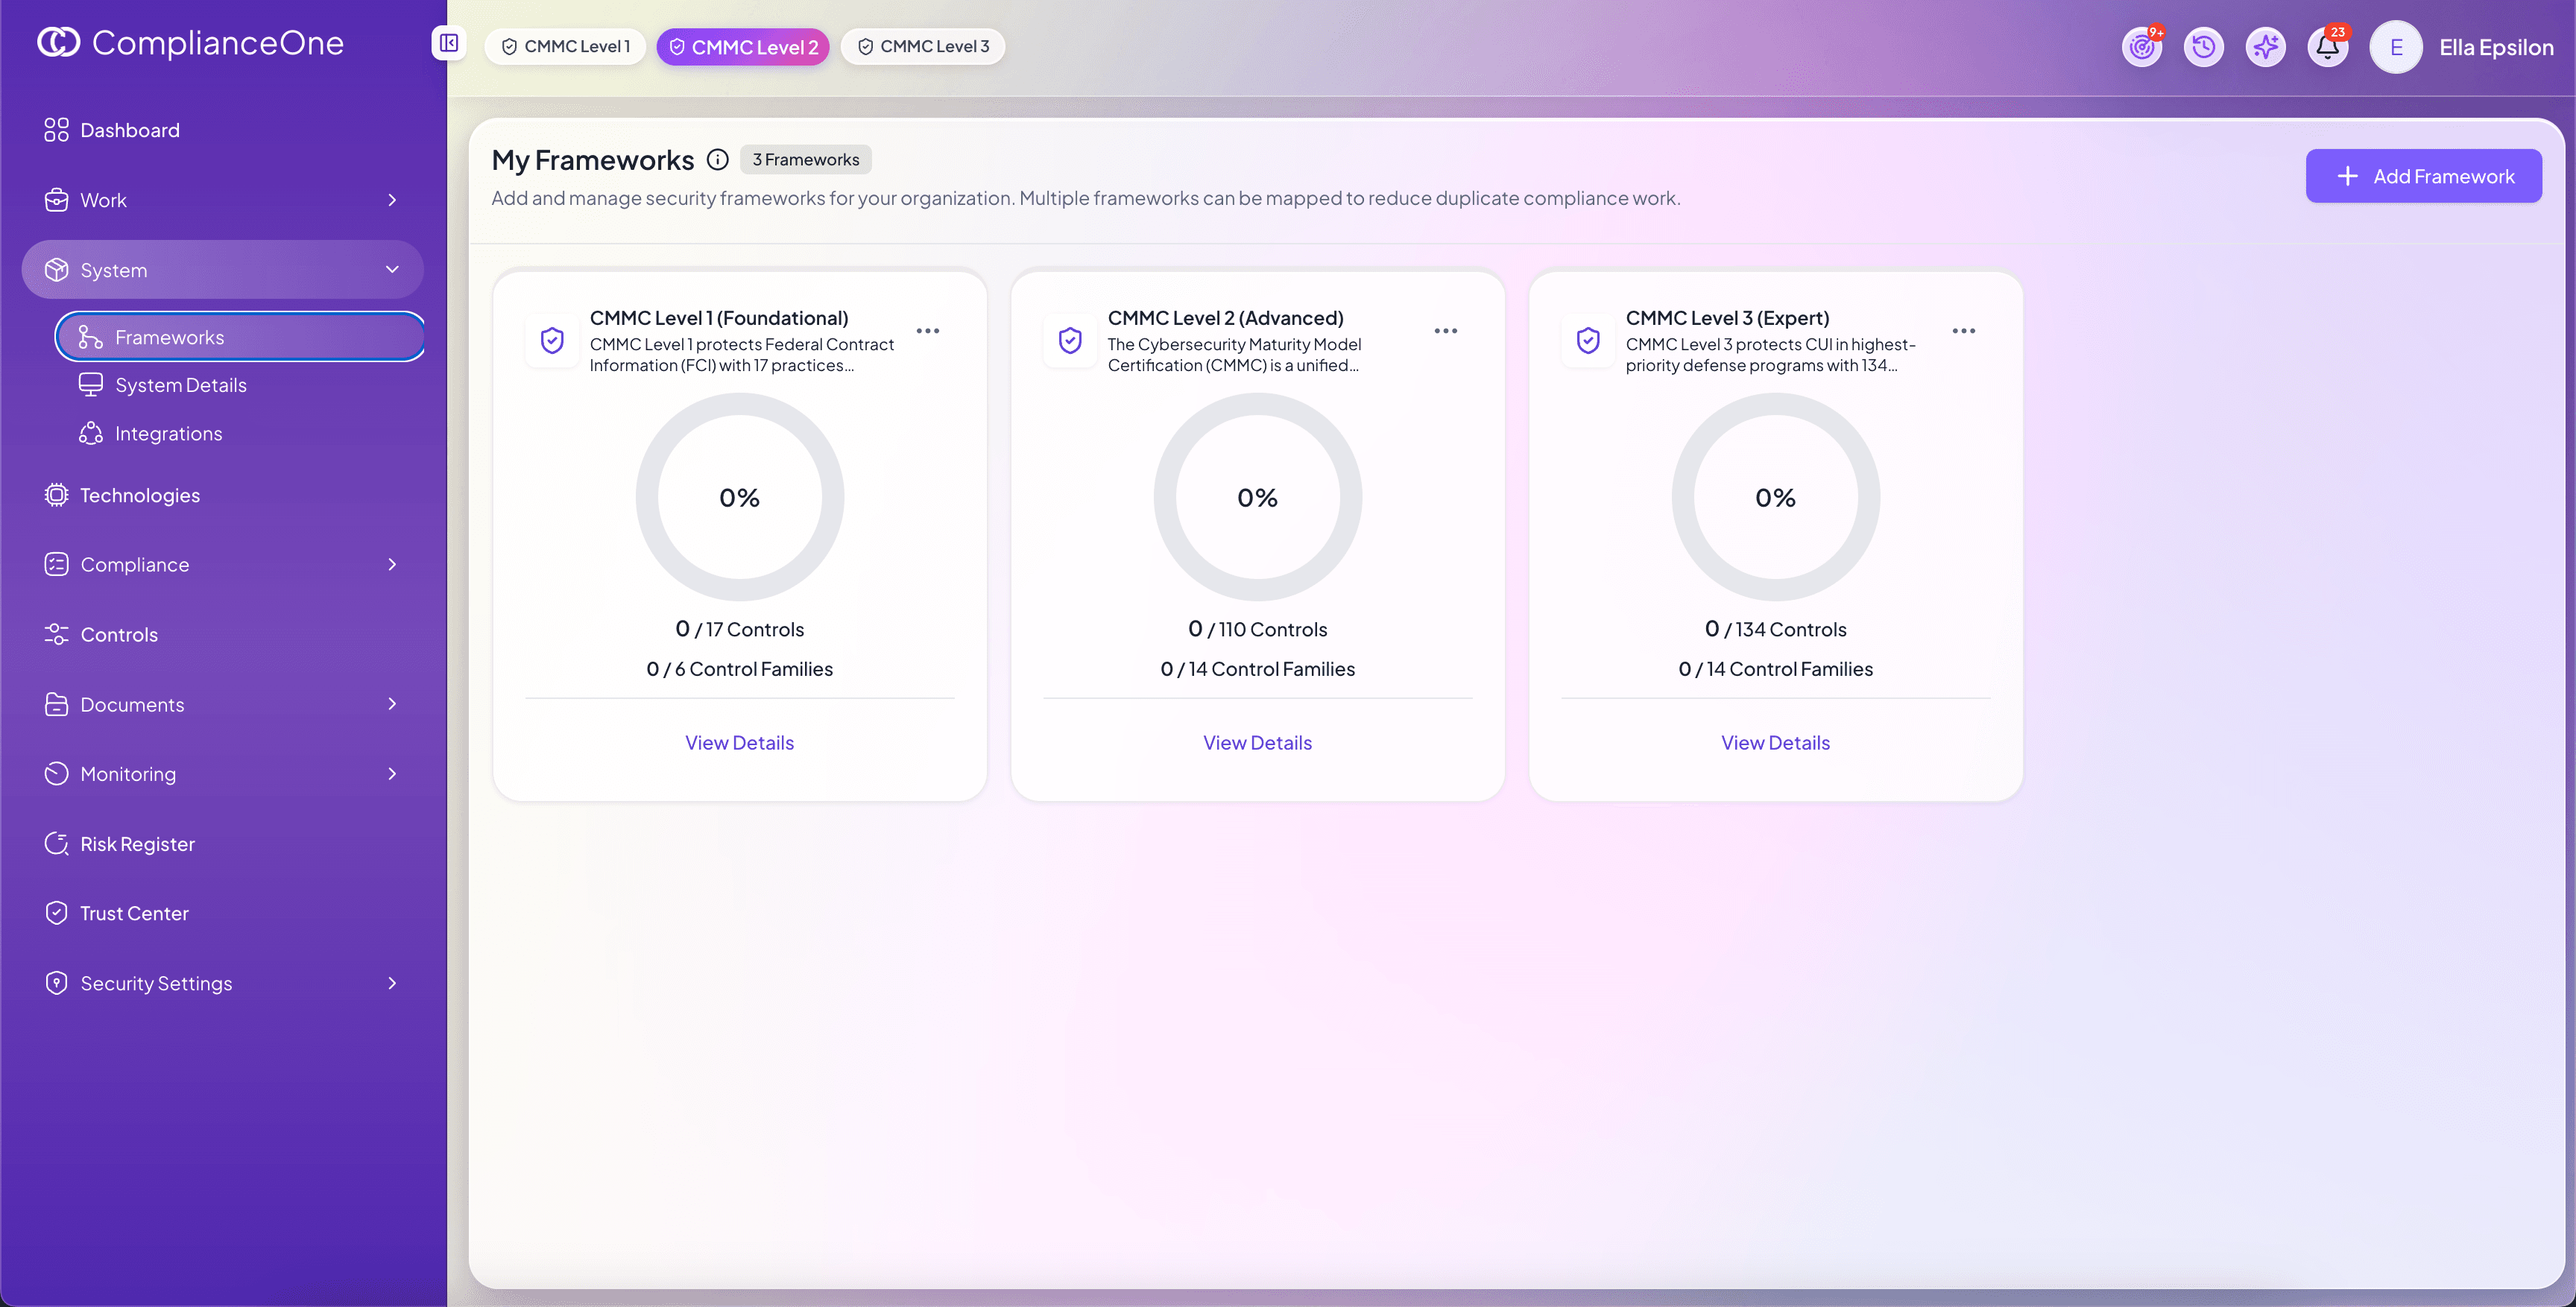Click the Ella Epsilon user name
The width and height of the screenshot is (2576, 1307).
point(2496,47)
